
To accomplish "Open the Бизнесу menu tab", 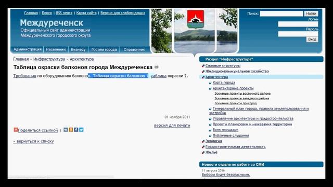I will pos(78,49).
